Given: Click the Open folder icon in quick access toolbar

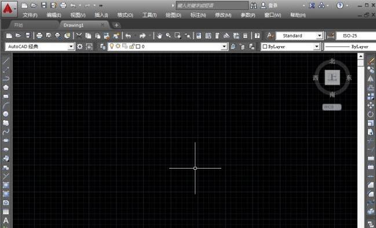Looking at the screenshot, I should (34, 5).
